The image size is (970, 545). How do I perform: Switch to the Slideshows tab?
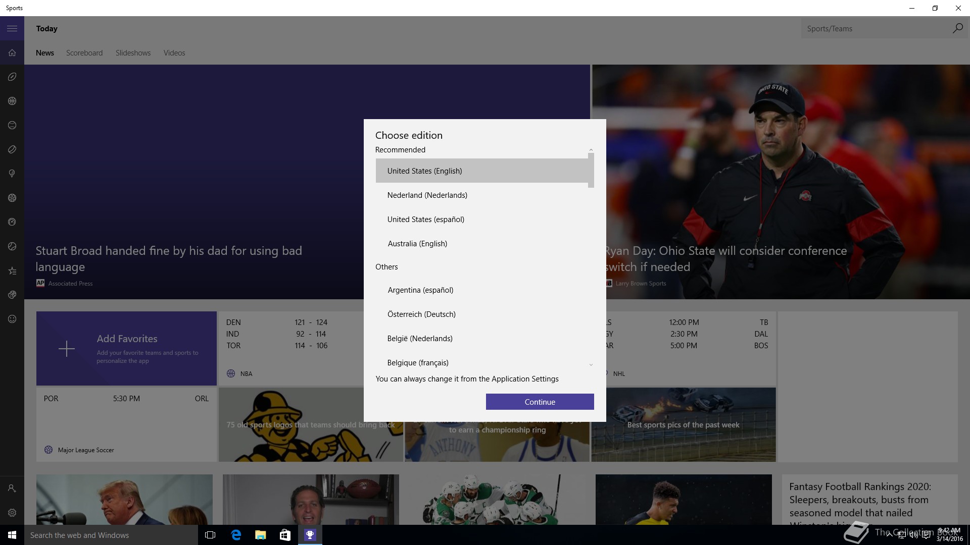(133, 53)
